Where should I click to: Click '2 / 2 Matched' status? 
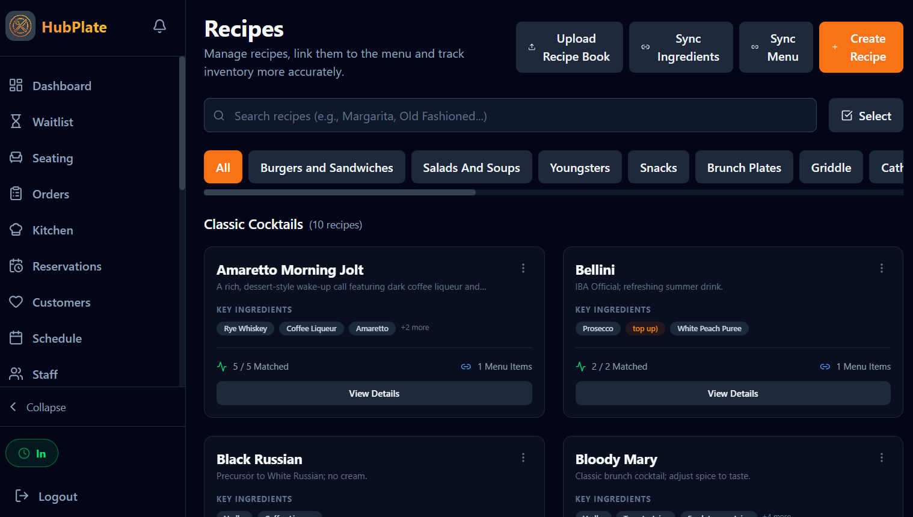click(x=612, y=366)
